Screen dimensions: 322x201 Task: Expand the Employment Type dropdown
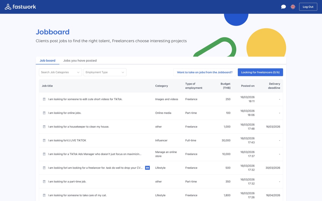click(105, 72)
